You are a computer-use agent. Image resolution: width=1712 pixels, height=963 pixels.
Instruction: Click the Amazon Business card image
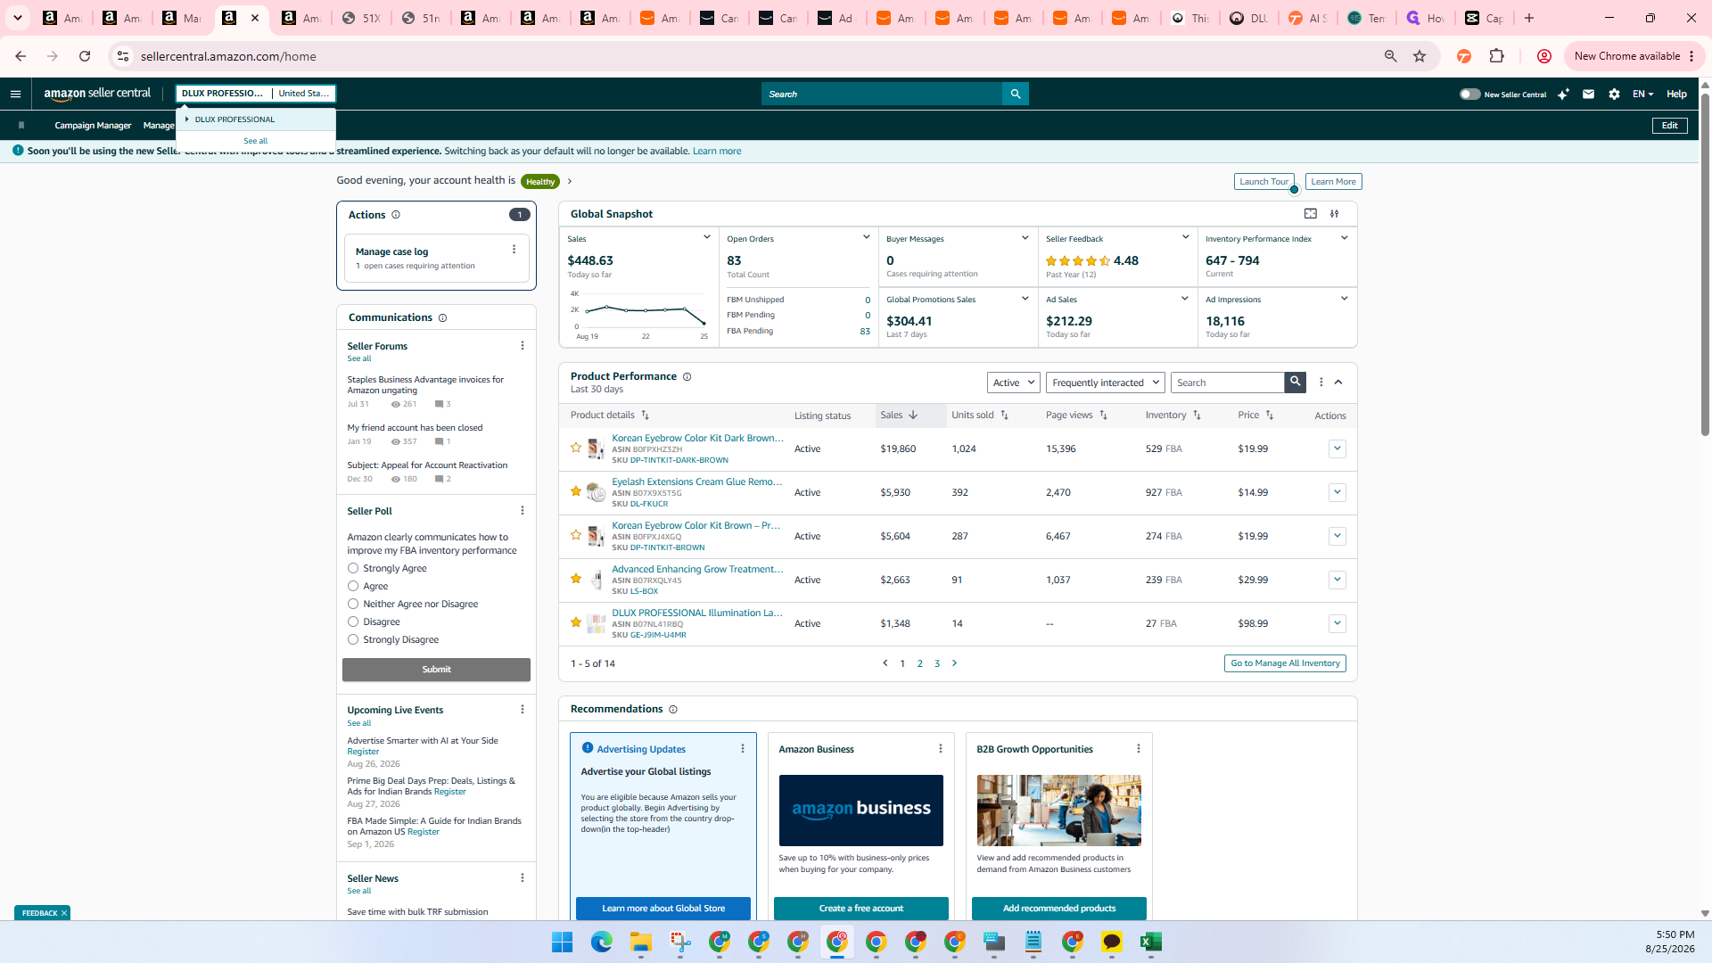click(860, 810)
